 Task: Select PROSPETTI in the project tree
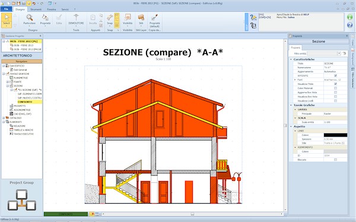20,106
